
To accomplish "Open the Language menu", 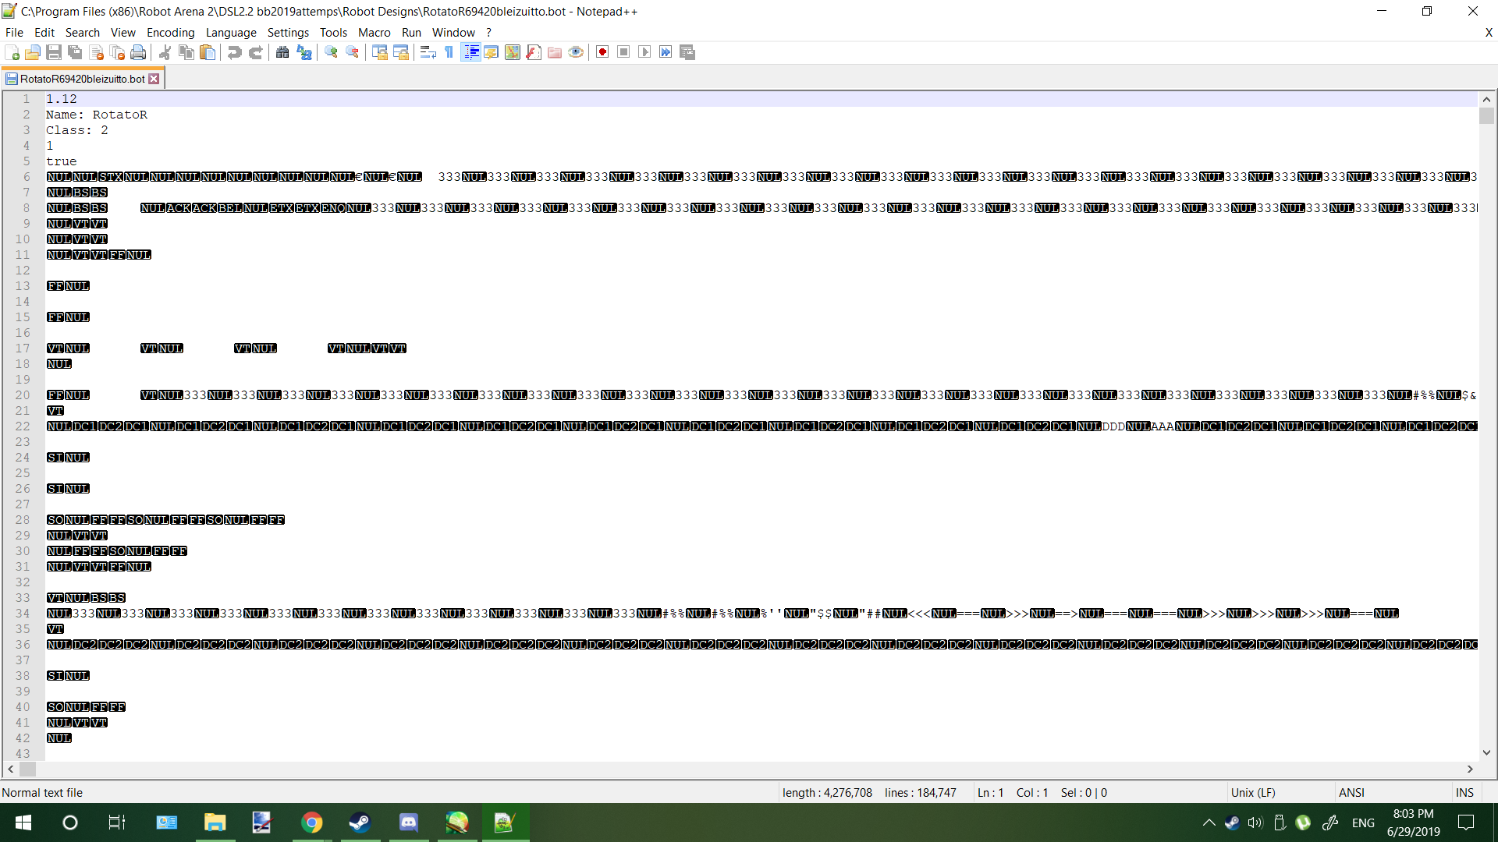I will pos(231,32).
